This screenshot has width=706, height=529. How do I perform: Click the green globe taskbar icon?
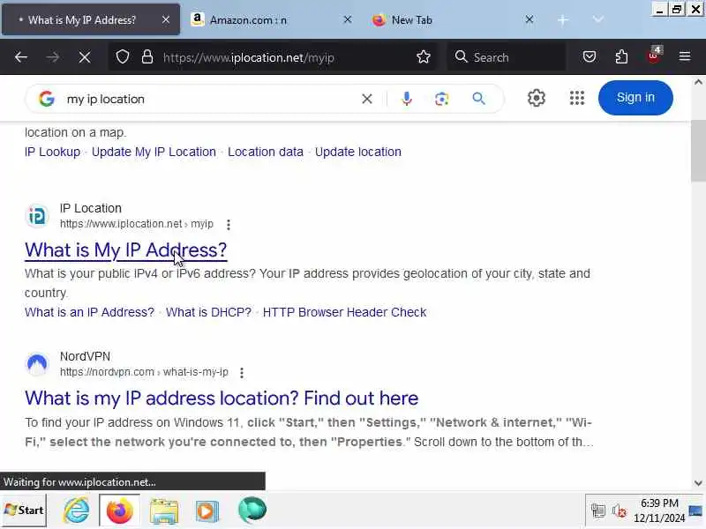point(252,510)
